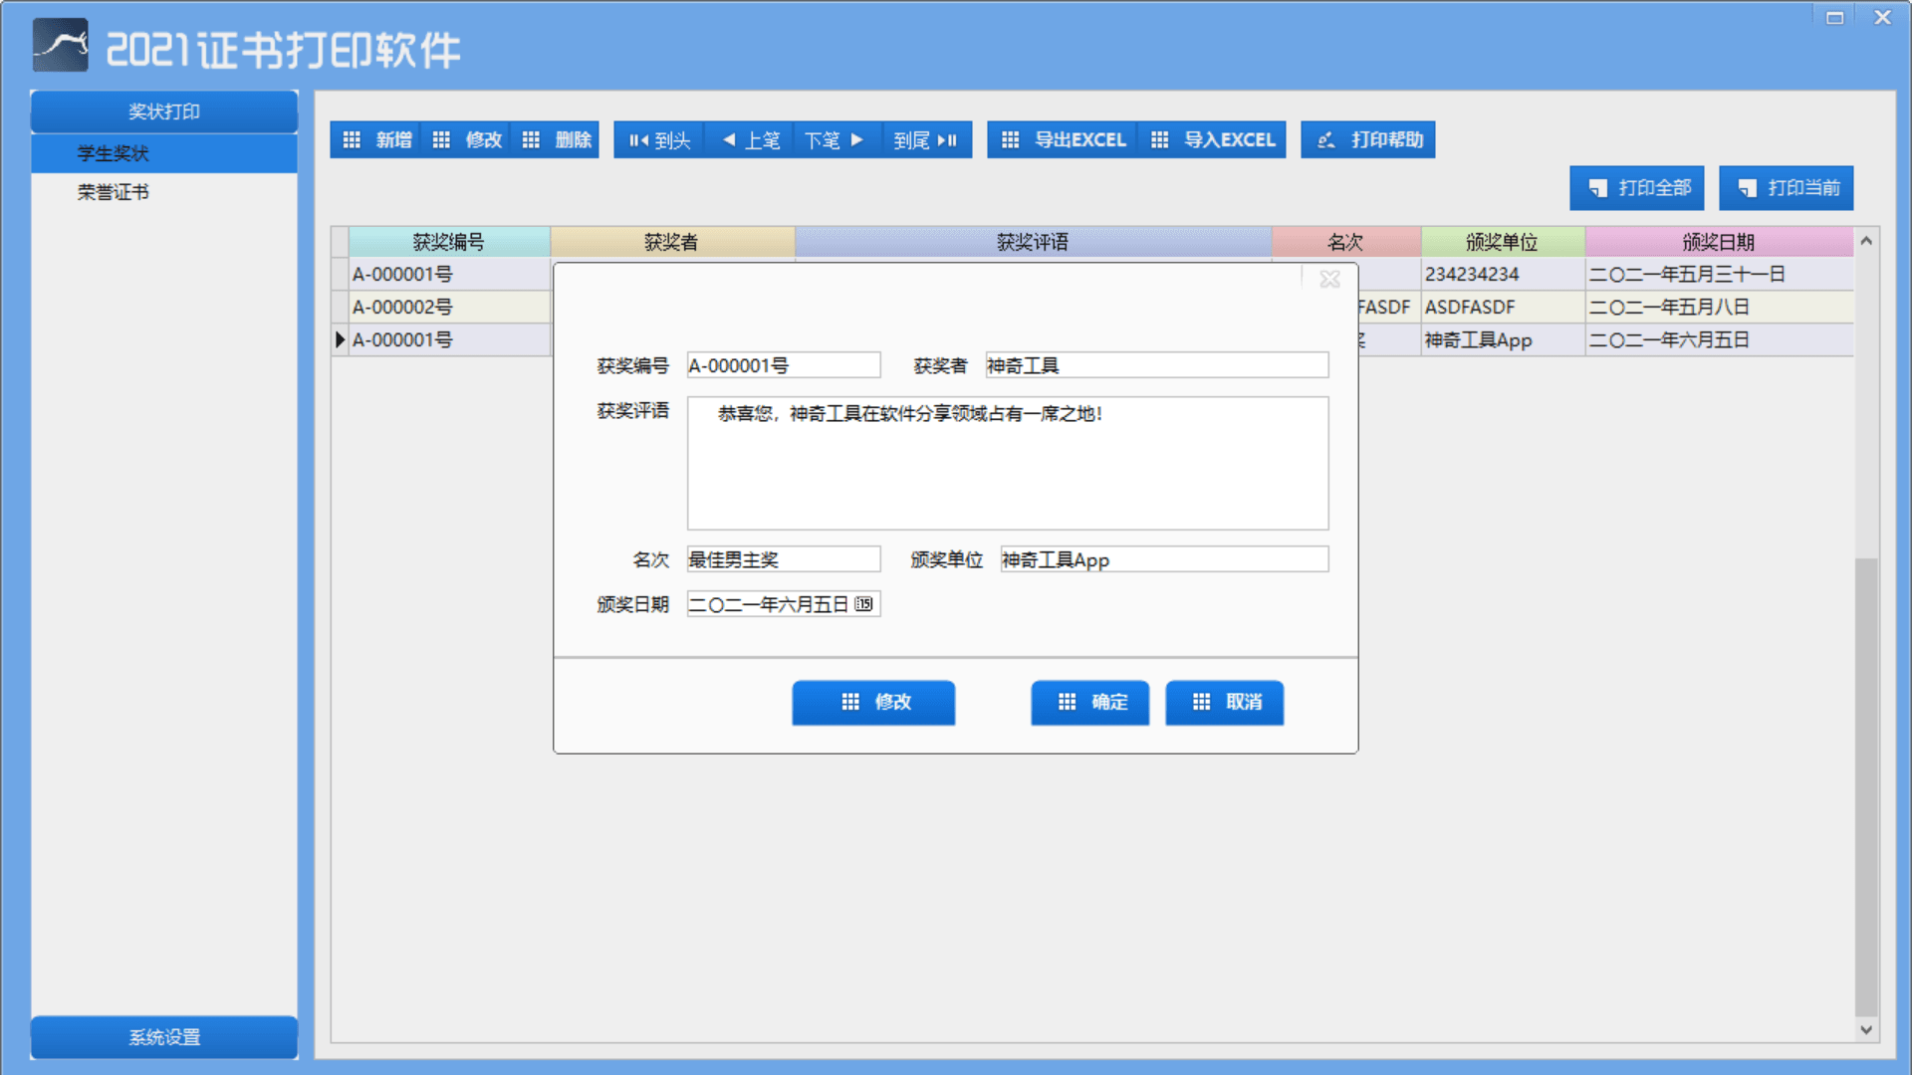Click the 获奖评语 column header
Screen dimensions: 1912x1075
click(1033, 242)
